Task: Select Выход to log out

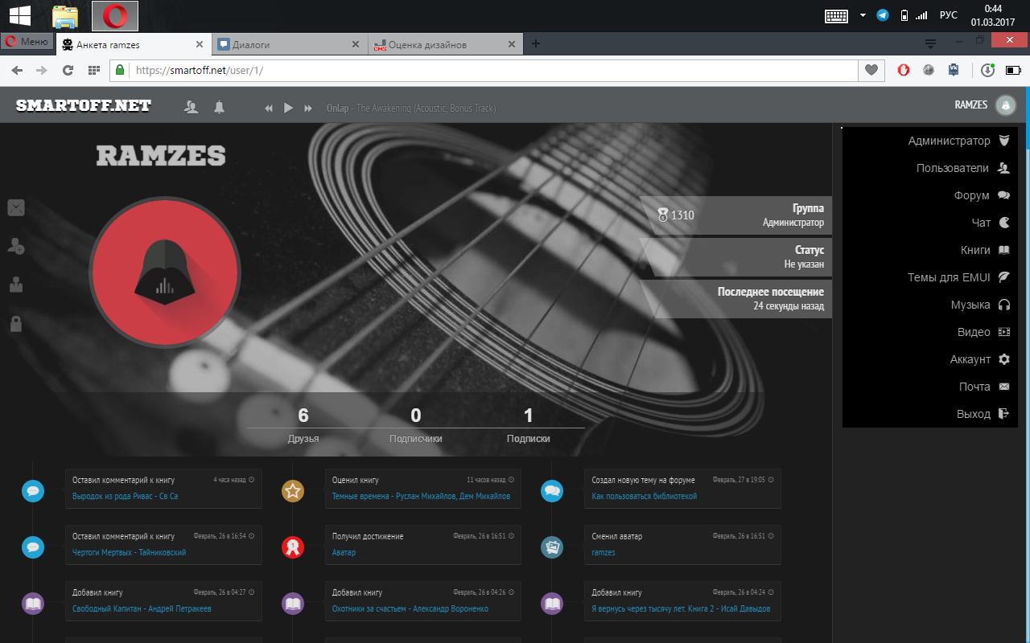Action: pos(983,414)
